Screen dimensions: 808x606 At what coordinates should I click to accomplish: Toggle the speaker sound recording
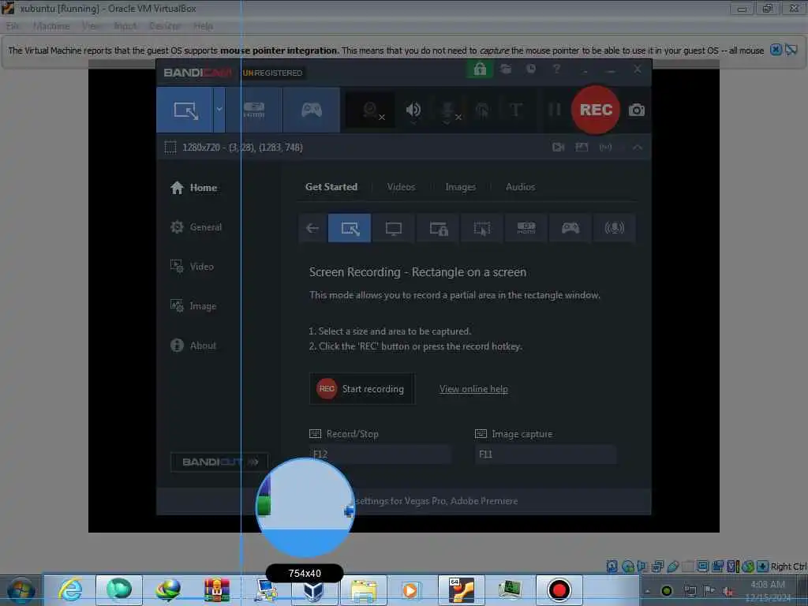(413, 110)
